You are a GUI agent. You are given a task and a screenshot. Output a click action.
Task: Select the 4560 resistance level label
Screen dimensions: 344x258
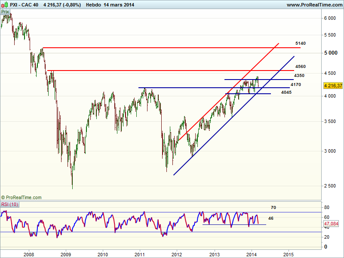[301, 67]
